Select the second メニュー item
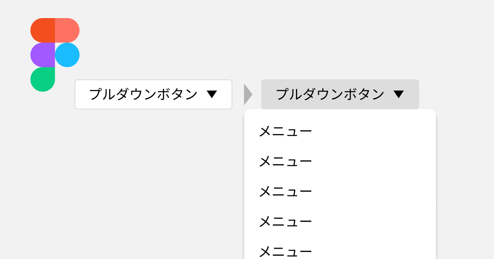This screenshot has width=494, height=259. 285,161
